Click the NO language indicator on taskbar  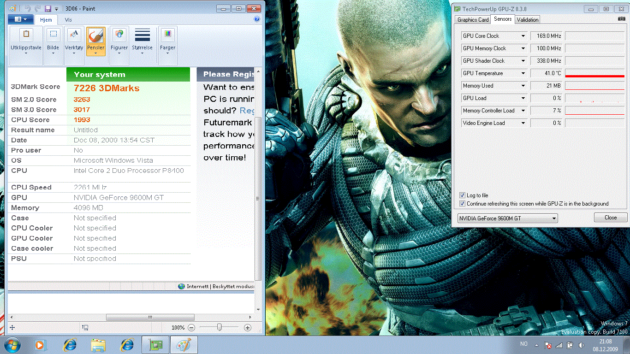tap(523, 344)
